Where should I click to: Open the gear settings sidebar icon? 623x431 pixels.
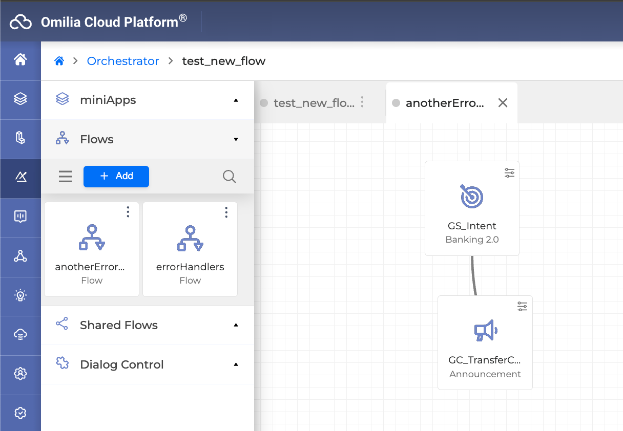pyautogui.click(x=20, y=374)
